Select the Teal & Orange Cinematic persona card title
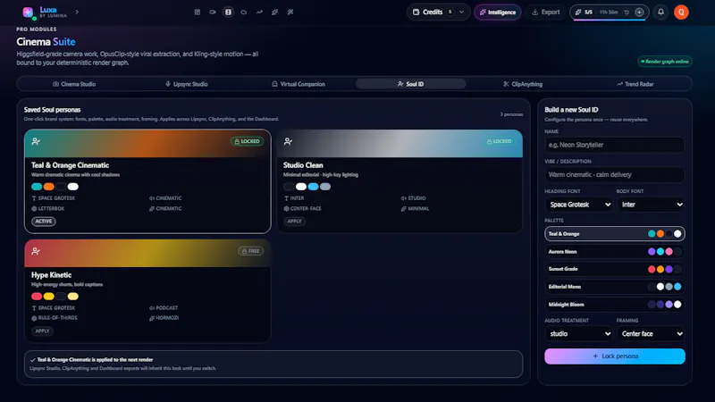The width and height of the screenshot is (715, 402). 70,165
